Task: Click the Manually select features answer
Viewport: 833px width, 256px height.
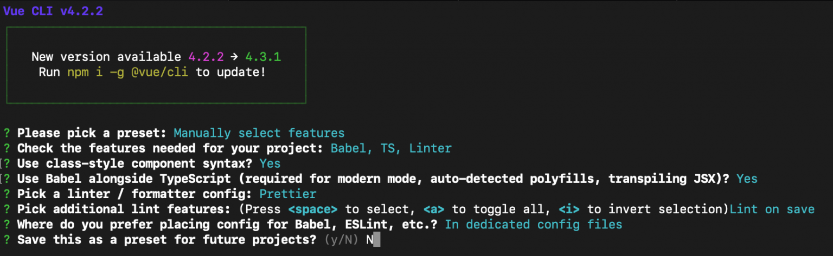Action: (259, 133)
